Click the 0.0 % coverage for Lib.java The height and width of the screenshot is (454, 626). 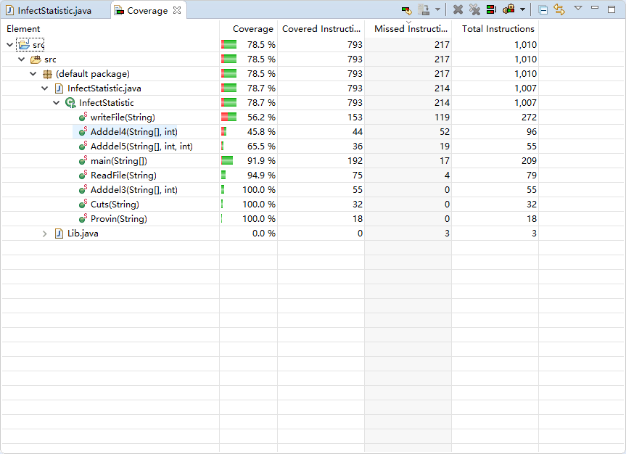coord(264,234)
